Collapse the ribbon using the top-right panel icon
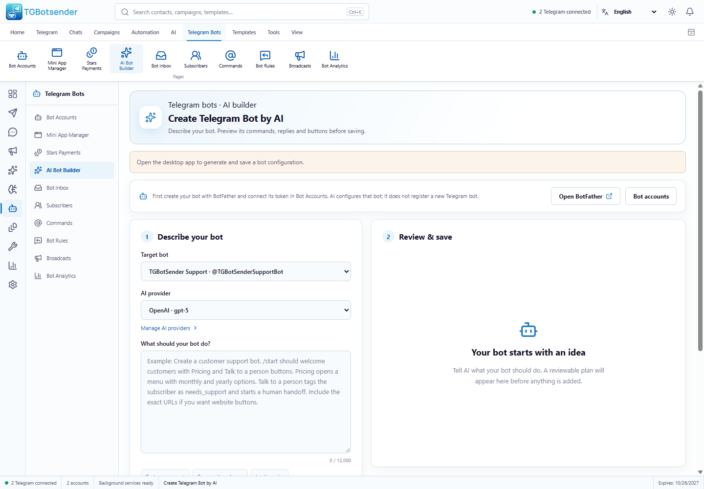The width and height of the screenshot is (704, 489). coord(691,32)
